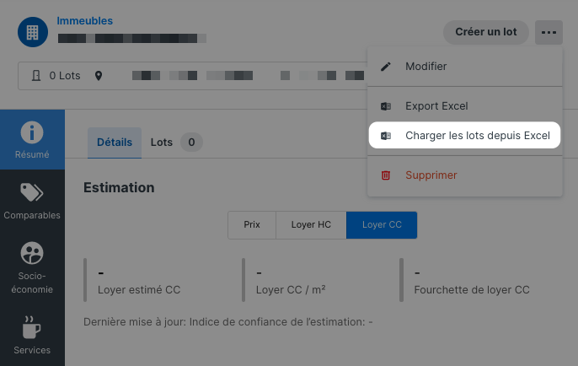Collapse the three-dots actions menu

(549, 32)
